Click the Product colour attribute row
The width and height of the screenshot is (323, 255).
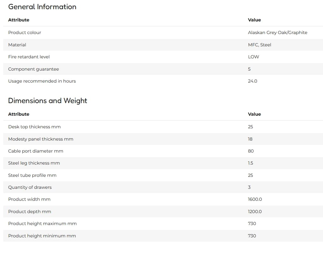click(x=163, y=32)
